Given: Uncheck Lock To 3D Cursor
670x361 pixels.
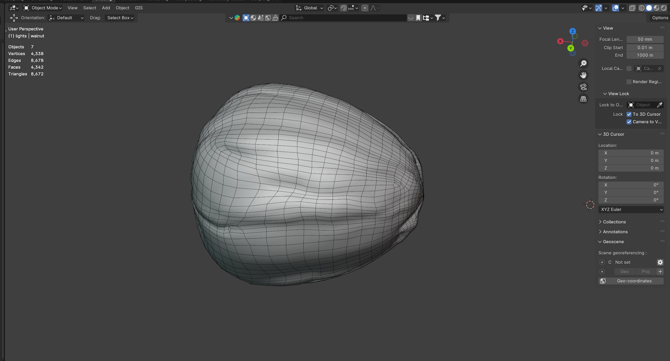Looking at the screenshot, I should [x=629, y=114].
